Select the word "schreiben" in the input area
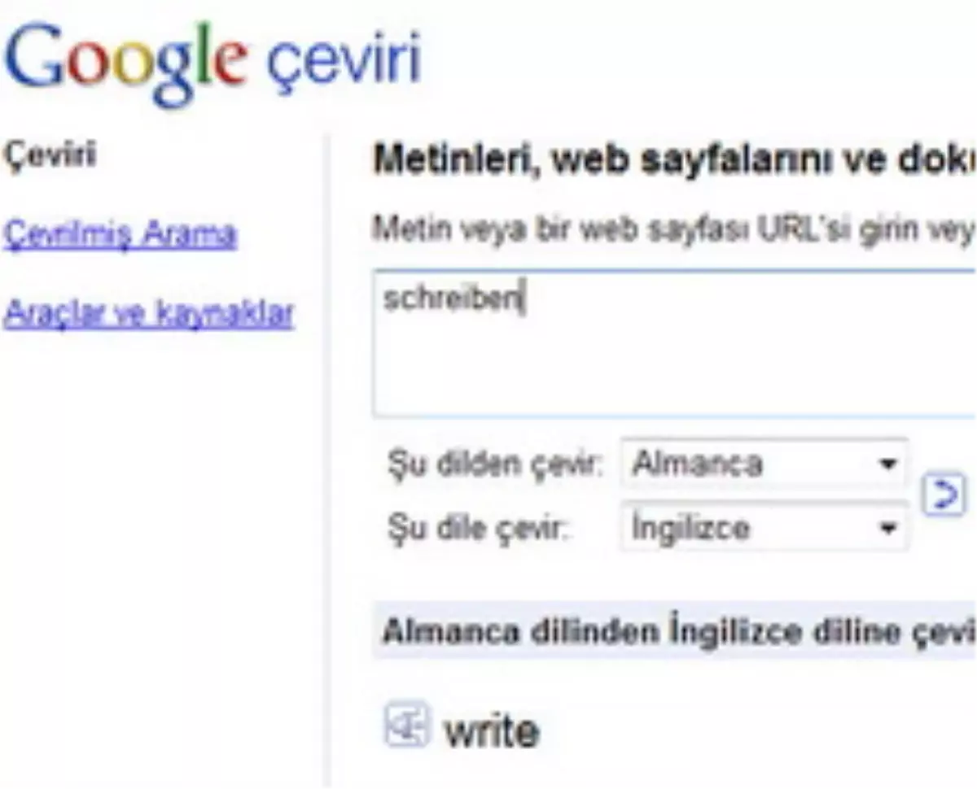 [x=448, y=299]
